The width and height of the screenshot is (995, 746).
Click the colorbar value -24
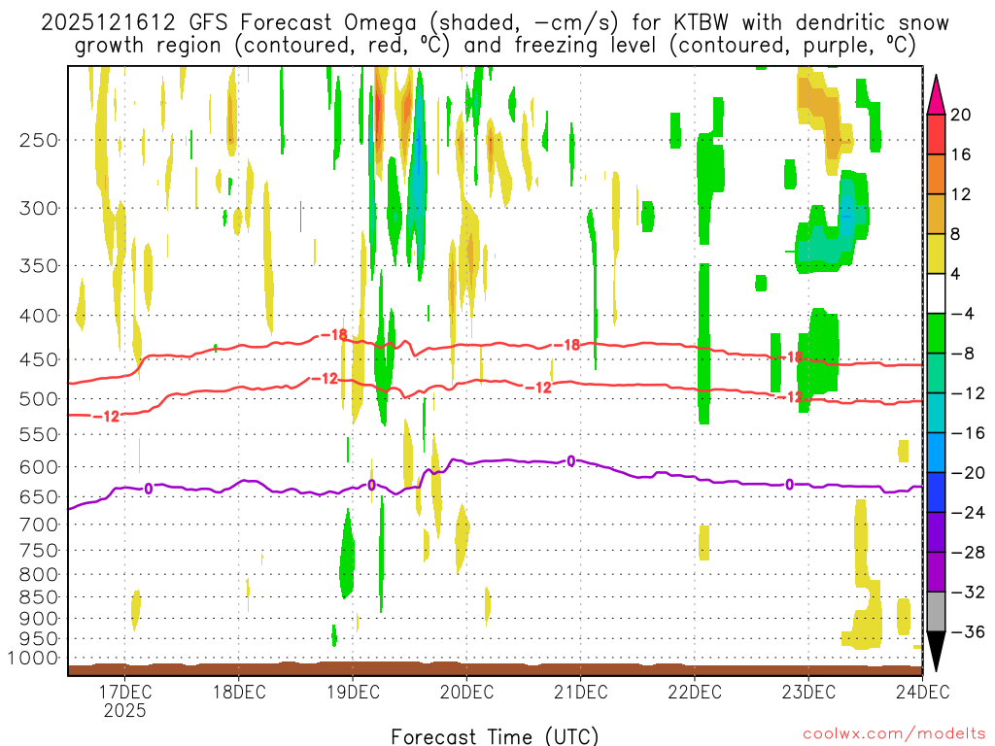pos(968,513)
